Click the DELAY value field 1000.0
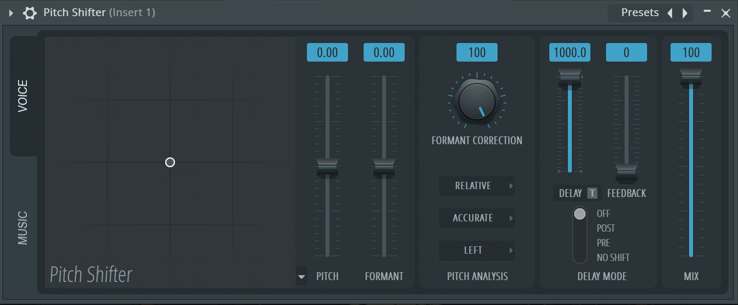Viewport: 738px width, 305px height. 570,52
